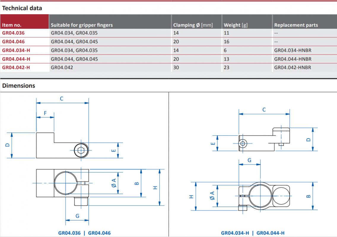Click dimension label Ø A in left drawing
Screen dimensions: 337x237
[114, 183]
